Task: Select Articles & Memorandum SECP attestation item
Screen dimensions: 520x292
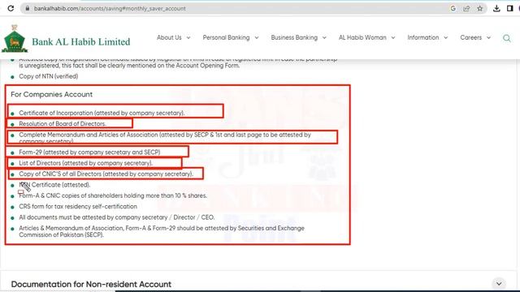Action: click(162, 231)
